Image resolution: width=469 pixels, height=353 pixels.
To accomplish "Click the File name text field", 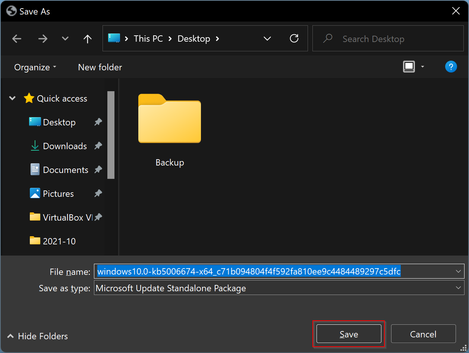I will pos(279,272).
